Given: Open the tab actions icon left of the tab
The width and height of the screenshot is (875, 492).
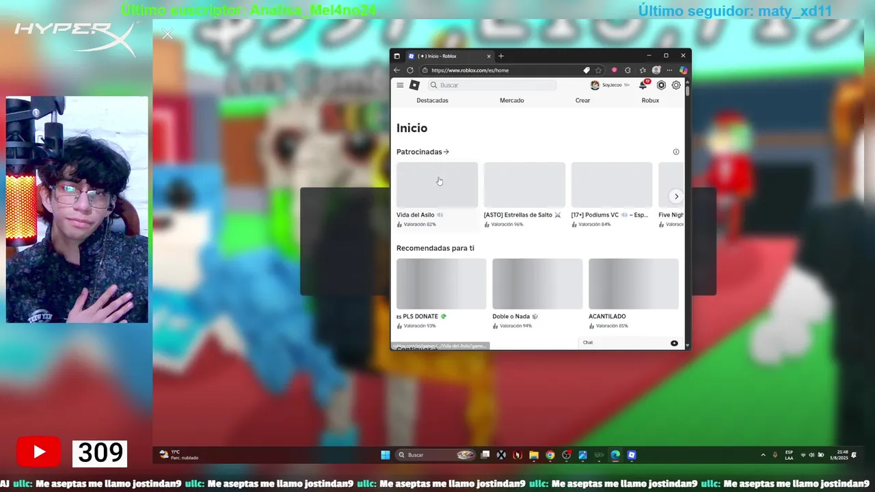Looking at the screenshot, I should click(396, 56).
